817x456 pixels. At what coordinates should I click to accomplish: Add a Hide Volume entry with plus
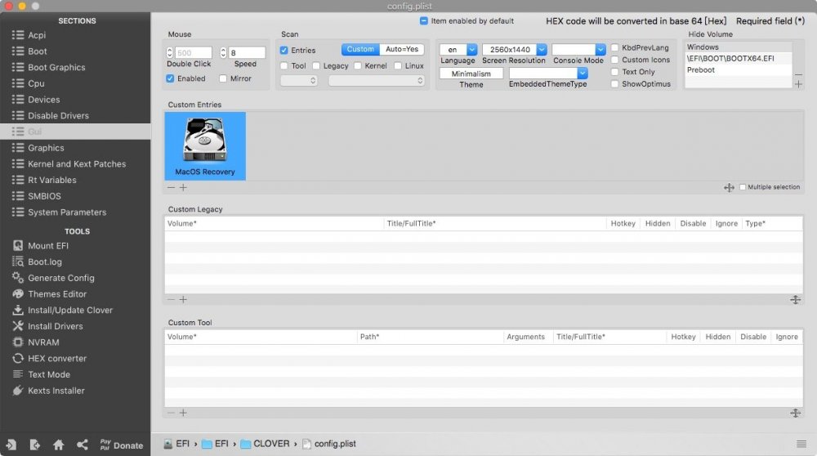point(798,84)
